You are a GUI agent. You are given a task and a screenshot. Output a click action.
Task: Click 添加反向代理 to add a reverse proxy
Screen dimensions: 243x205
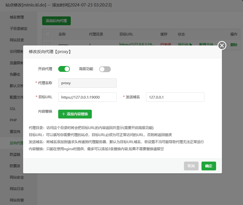(x=56, y=21)
